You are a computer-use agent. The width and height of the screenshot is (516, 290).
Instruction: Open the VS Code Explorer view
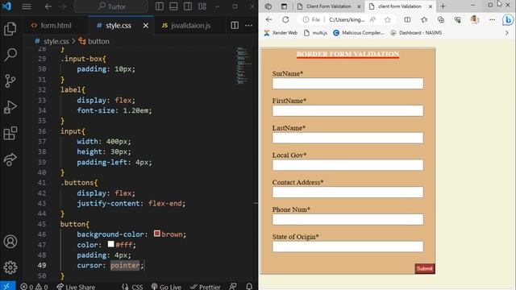(x=10, y=29)
